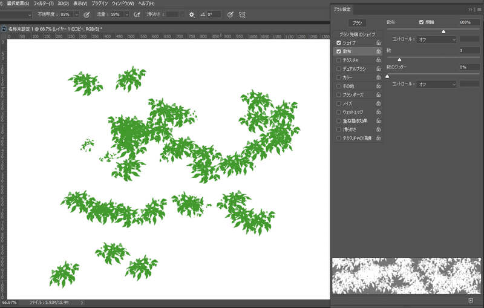Open 不透明度 85% dropdown arrow
The image size is (484, 308).
click(x=77, y=15)
